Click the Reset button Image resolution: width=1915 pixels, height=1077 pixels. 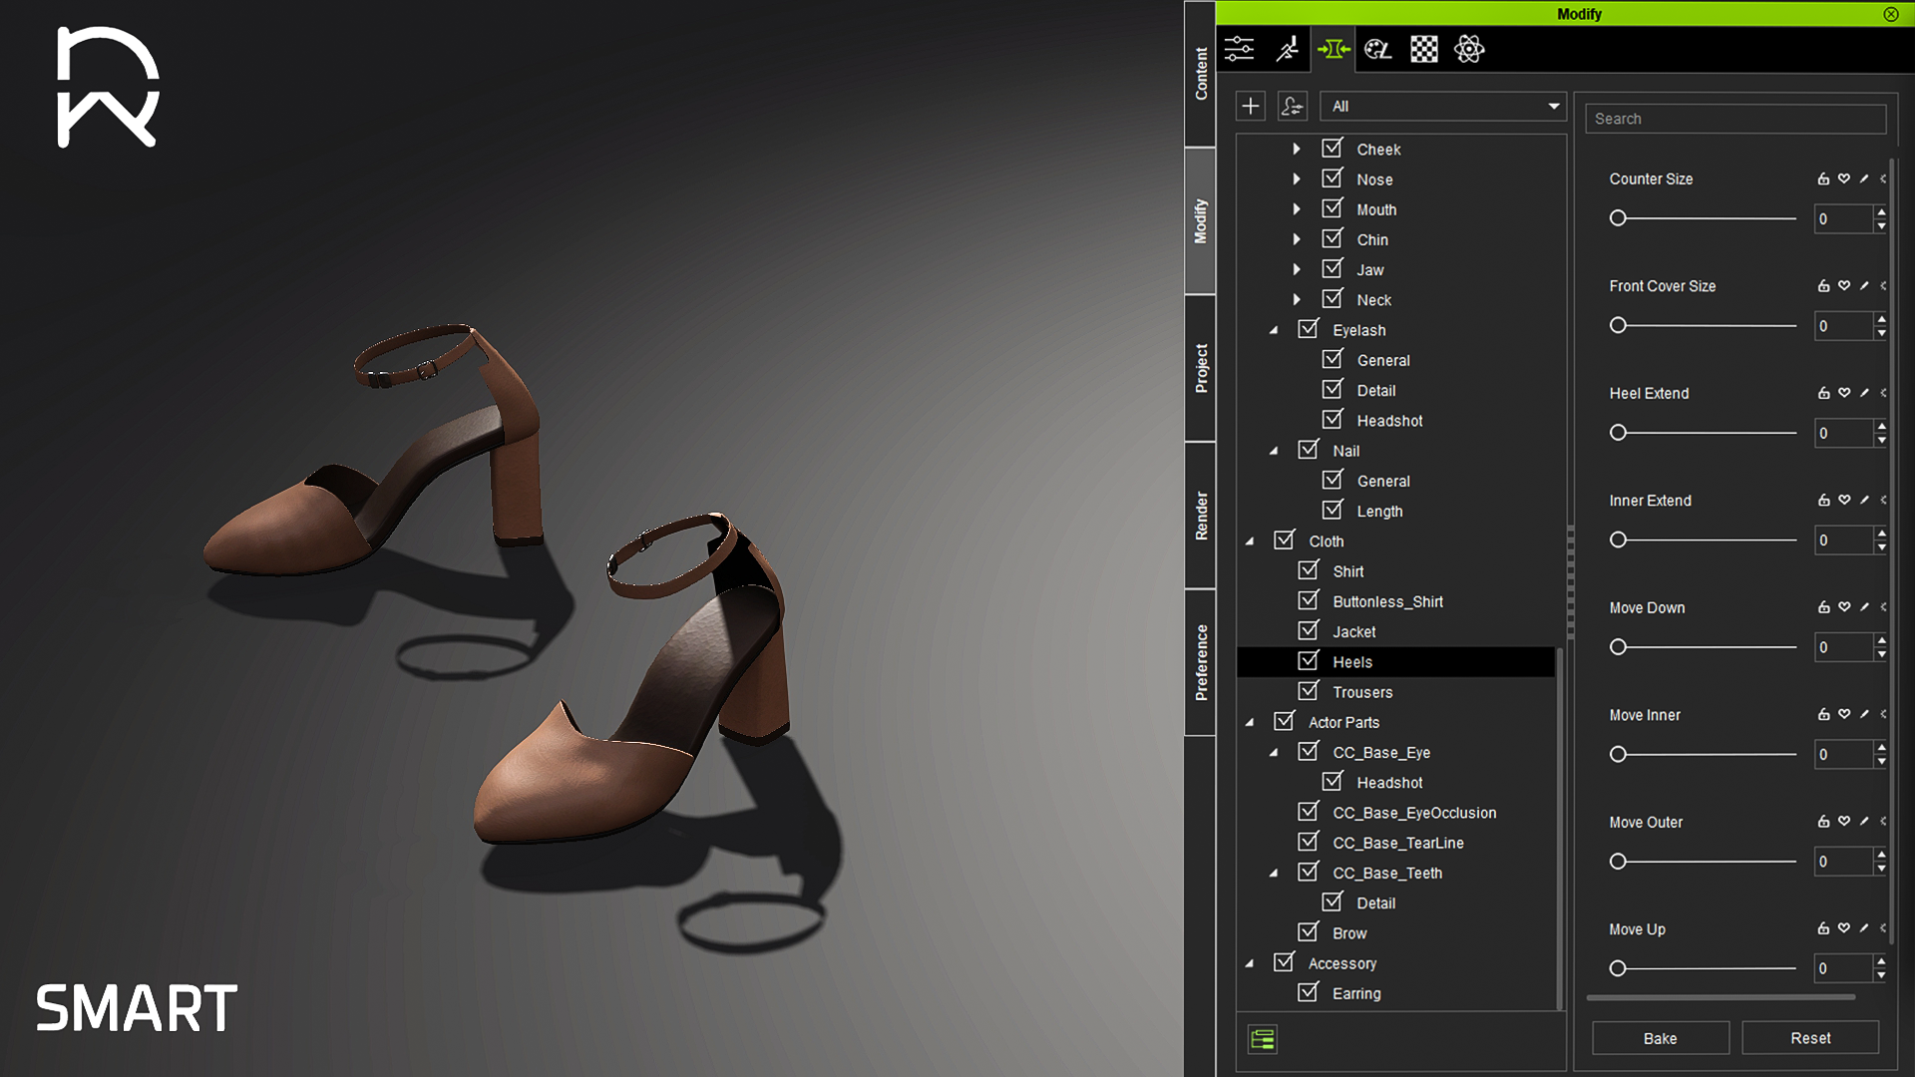click(1810, 1038)
